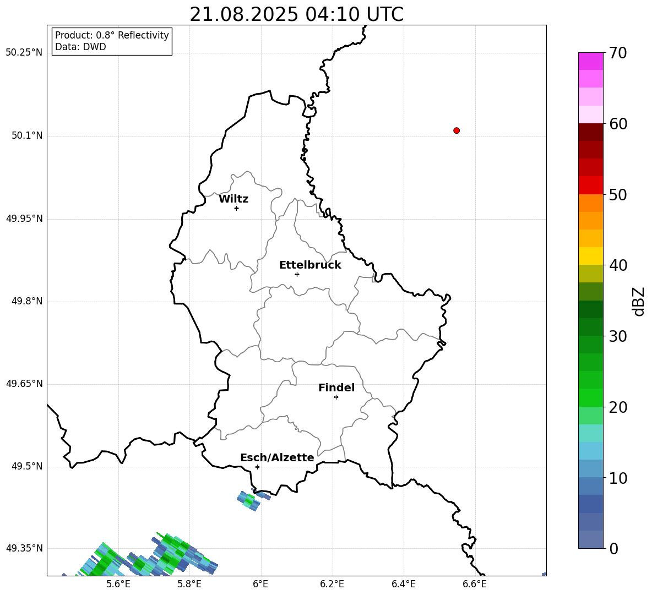This screenshot has height=595, width=652.
Task: Click the 50.1°N latitude label
Action: [x=27, y=136]
